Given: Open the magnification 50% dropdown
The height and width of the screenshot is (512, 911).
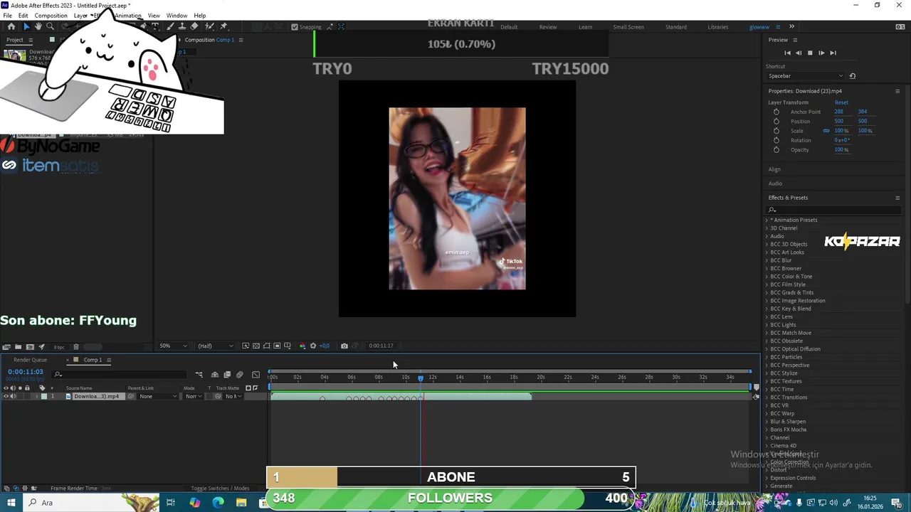Looking at the screenshot, I should click(173, 346).
